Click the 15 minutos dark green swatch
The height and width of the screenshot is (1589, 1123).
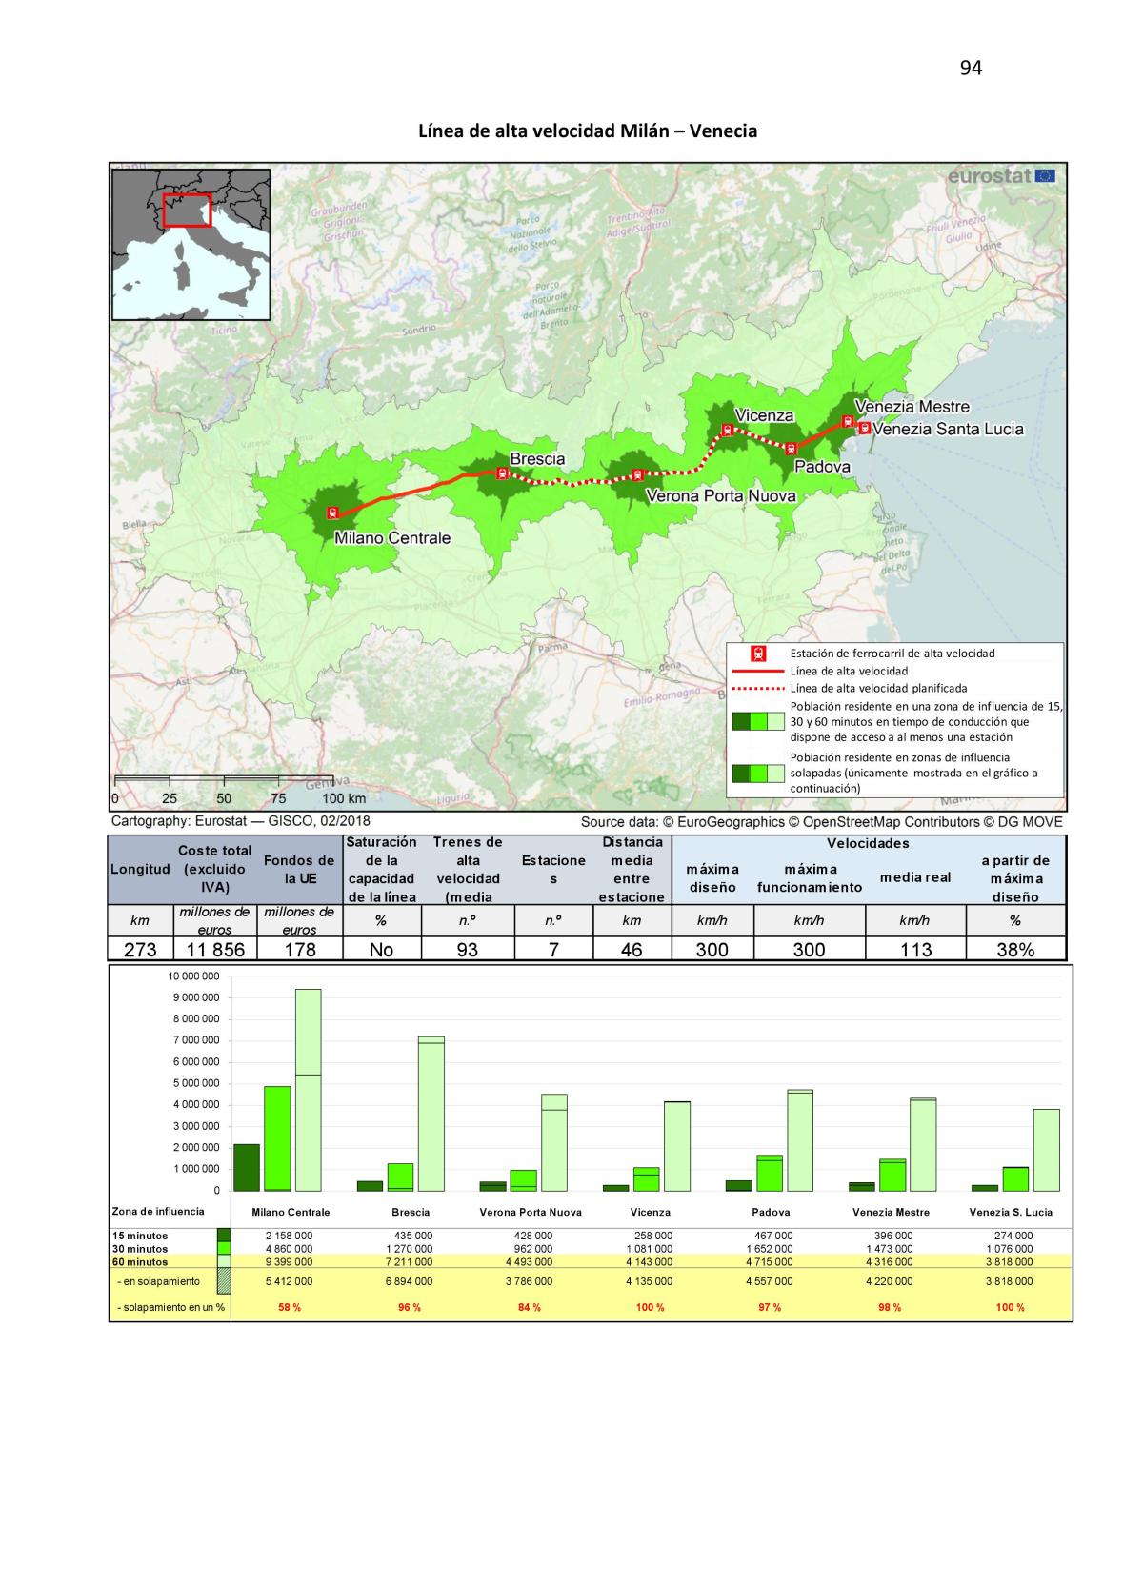coord(224,1236)
